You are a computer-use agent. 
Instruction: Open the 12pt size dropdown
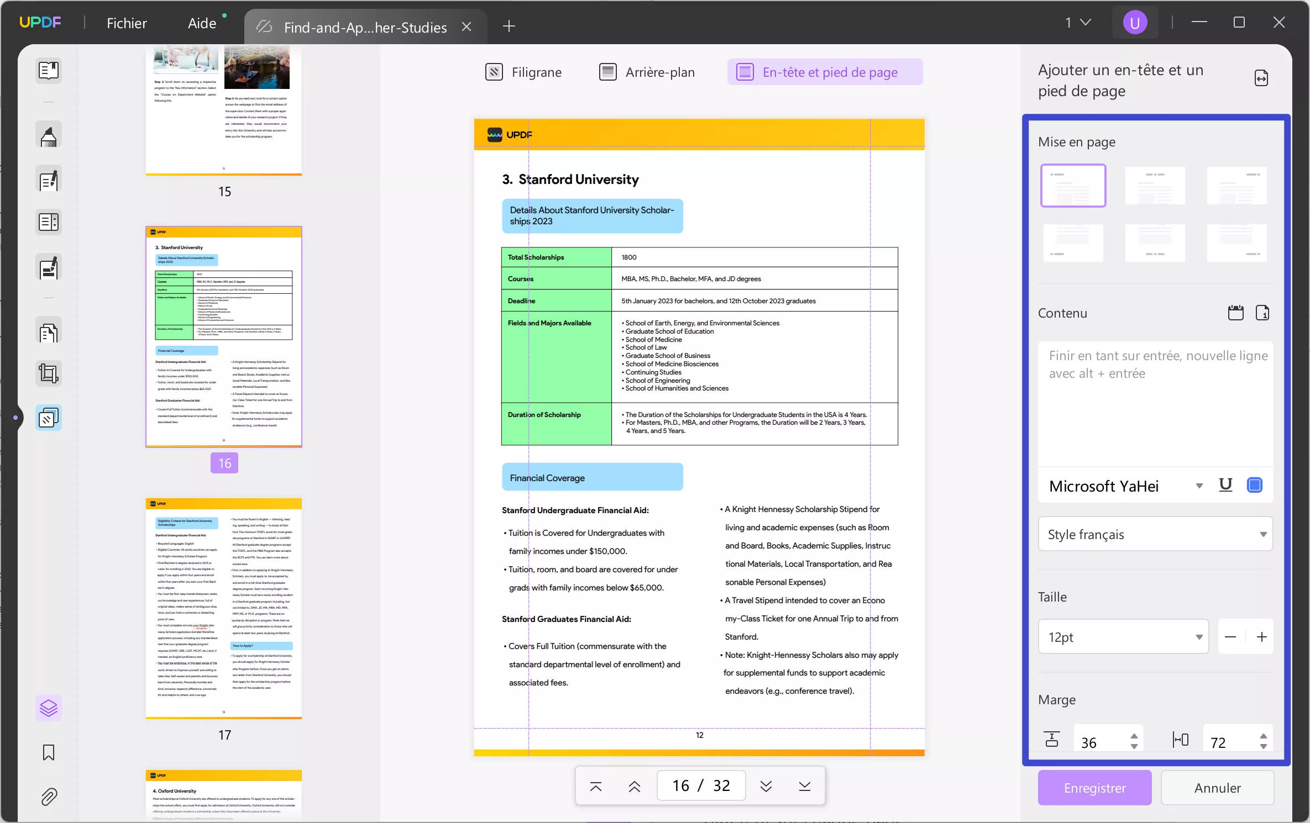1123,637
